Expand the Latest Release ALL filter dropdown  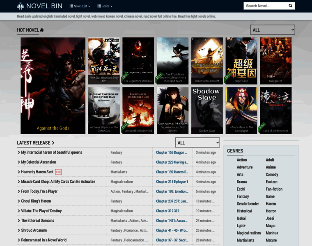click(197, 143)
